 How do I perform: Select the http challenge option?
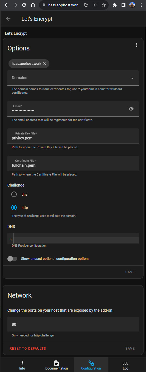tap(14, 207)
